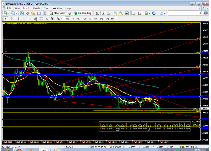Screen dimensions: 211x151
Task: Open the Window menu
Action: (57, 8)
